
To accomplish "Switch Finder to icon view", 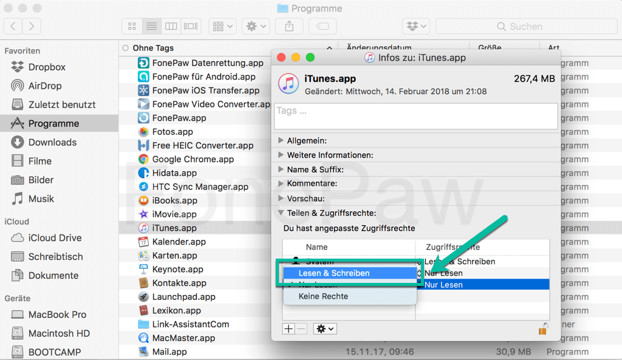I will point(132,27).
